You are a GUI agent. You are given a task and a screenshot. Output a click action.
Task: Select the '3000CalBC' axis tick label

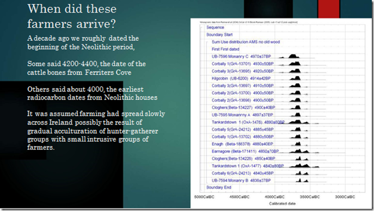pos(345,197)
